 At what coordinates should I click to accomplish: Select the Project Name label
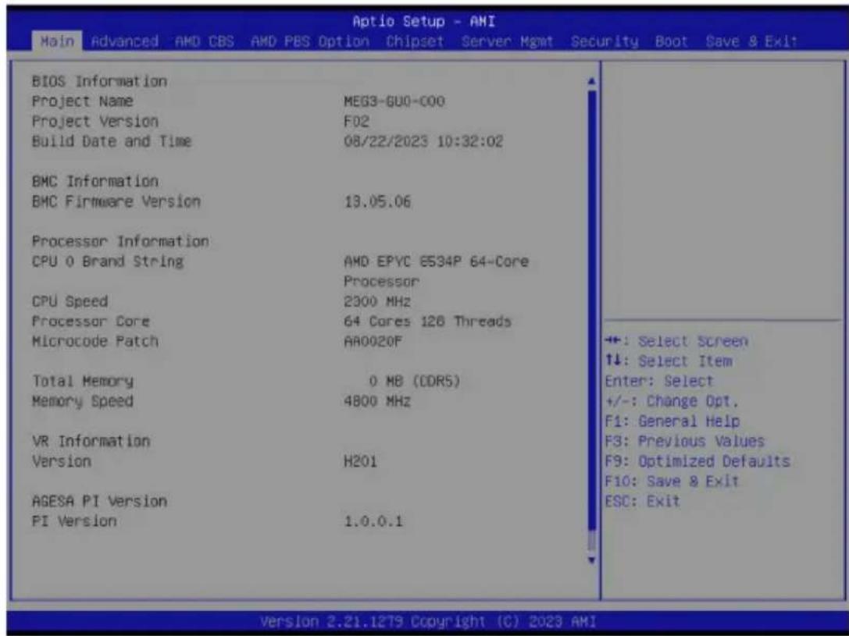point(82,101)
